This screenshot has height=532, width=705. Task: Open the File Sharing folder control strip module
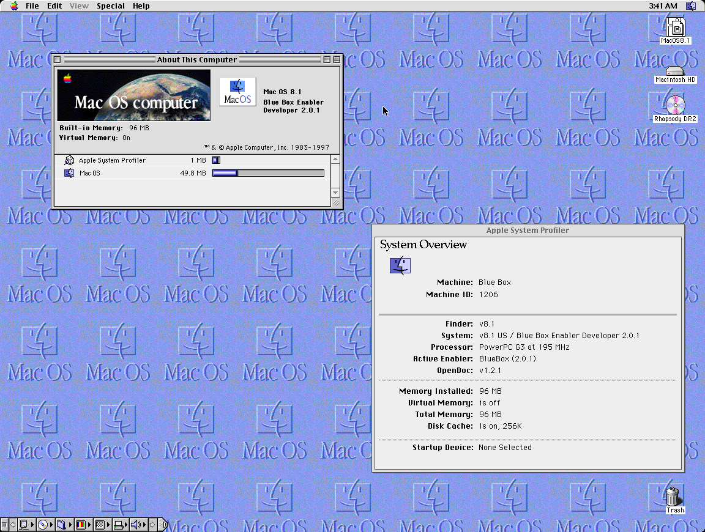[x=61, y=525]
